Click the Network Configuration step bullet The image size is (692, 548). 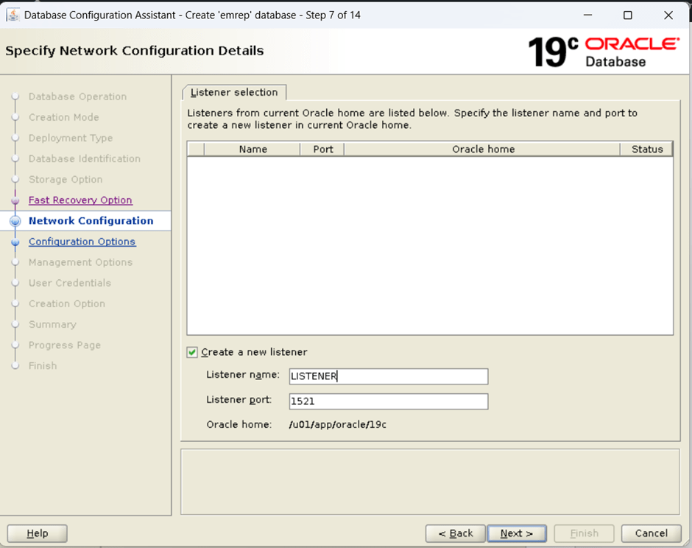tap(15, 221)
